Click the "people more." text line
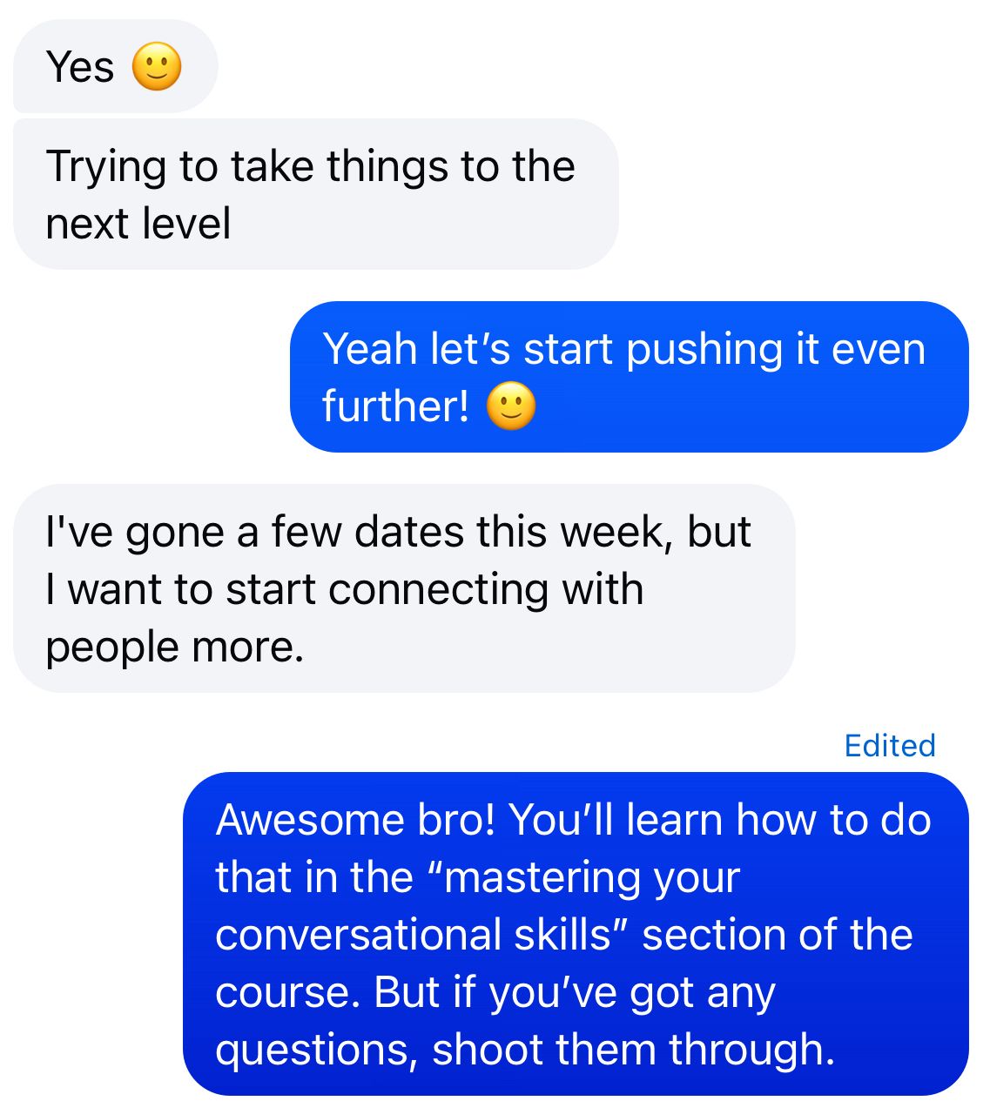This screenshot has width=990, height=1101. tap(174, 647)
